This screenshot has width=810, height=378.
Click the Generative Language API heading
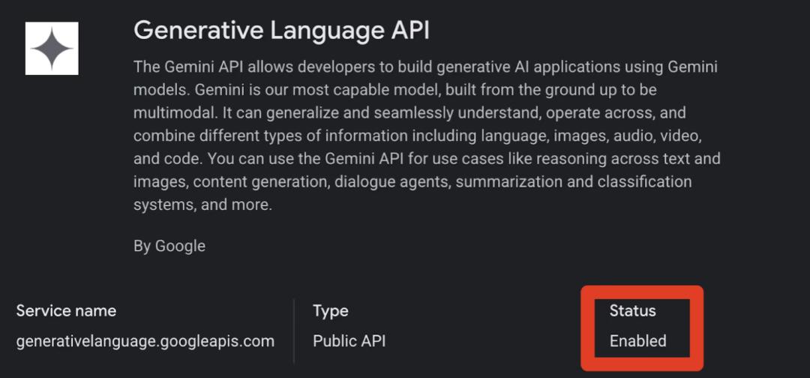click(x=281, y=30)
